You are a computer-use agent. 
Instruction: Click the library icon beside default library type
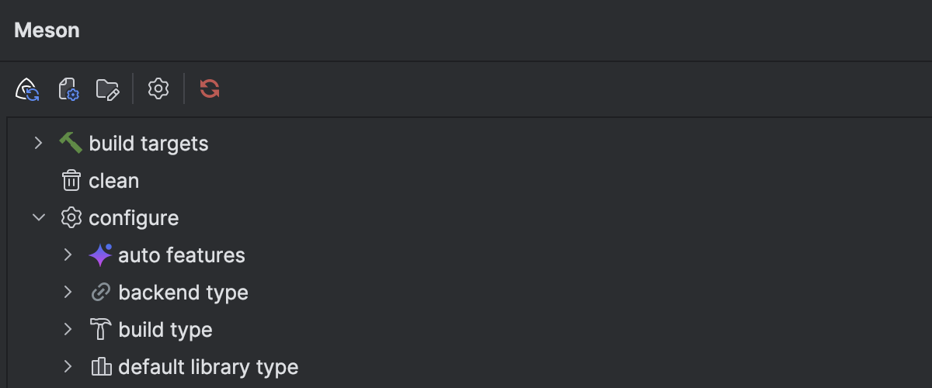click(101, 367)
